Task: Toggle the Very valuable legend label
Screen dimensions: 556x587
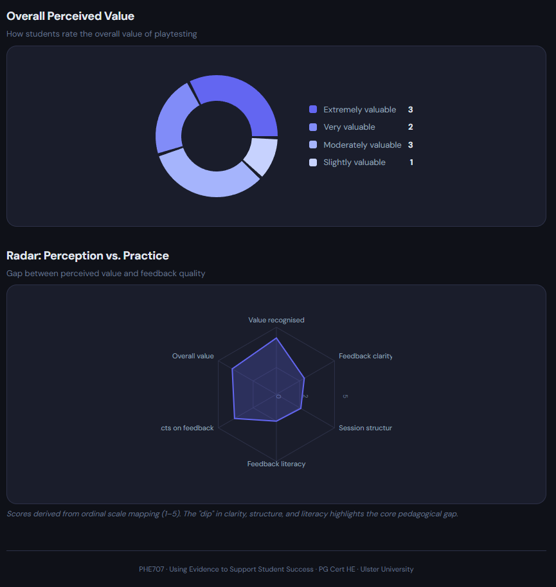Action: tap(349, 127)
